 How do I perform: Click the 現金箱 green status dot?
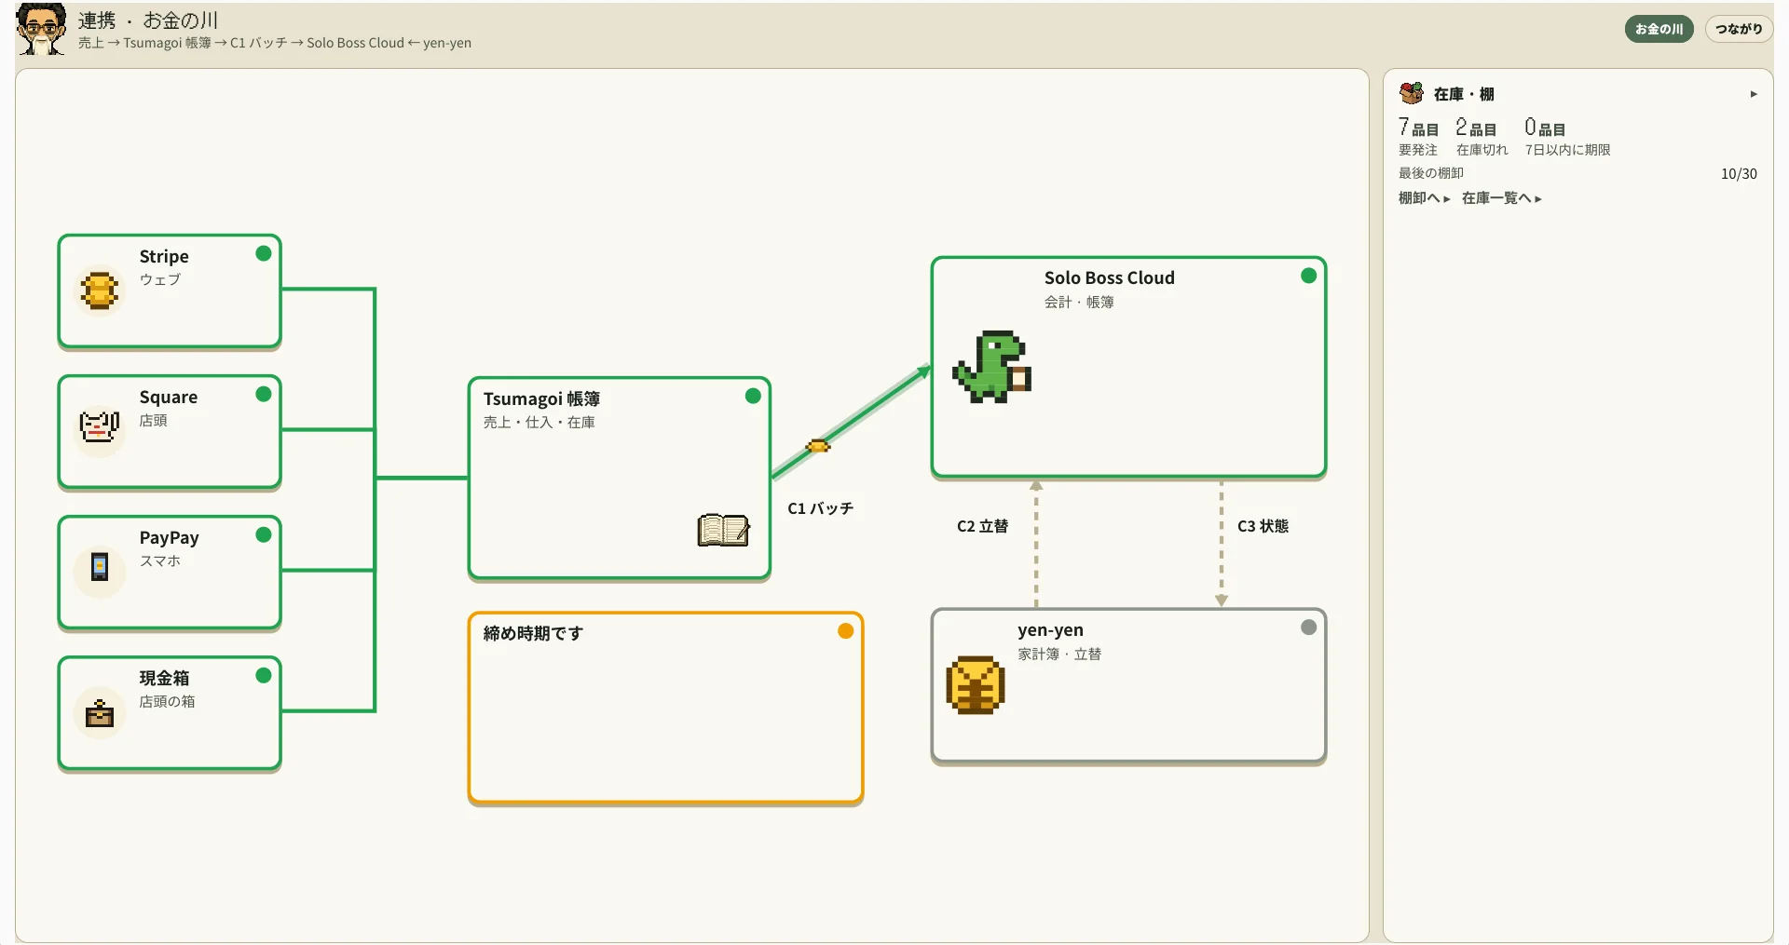tap(264, 675)
